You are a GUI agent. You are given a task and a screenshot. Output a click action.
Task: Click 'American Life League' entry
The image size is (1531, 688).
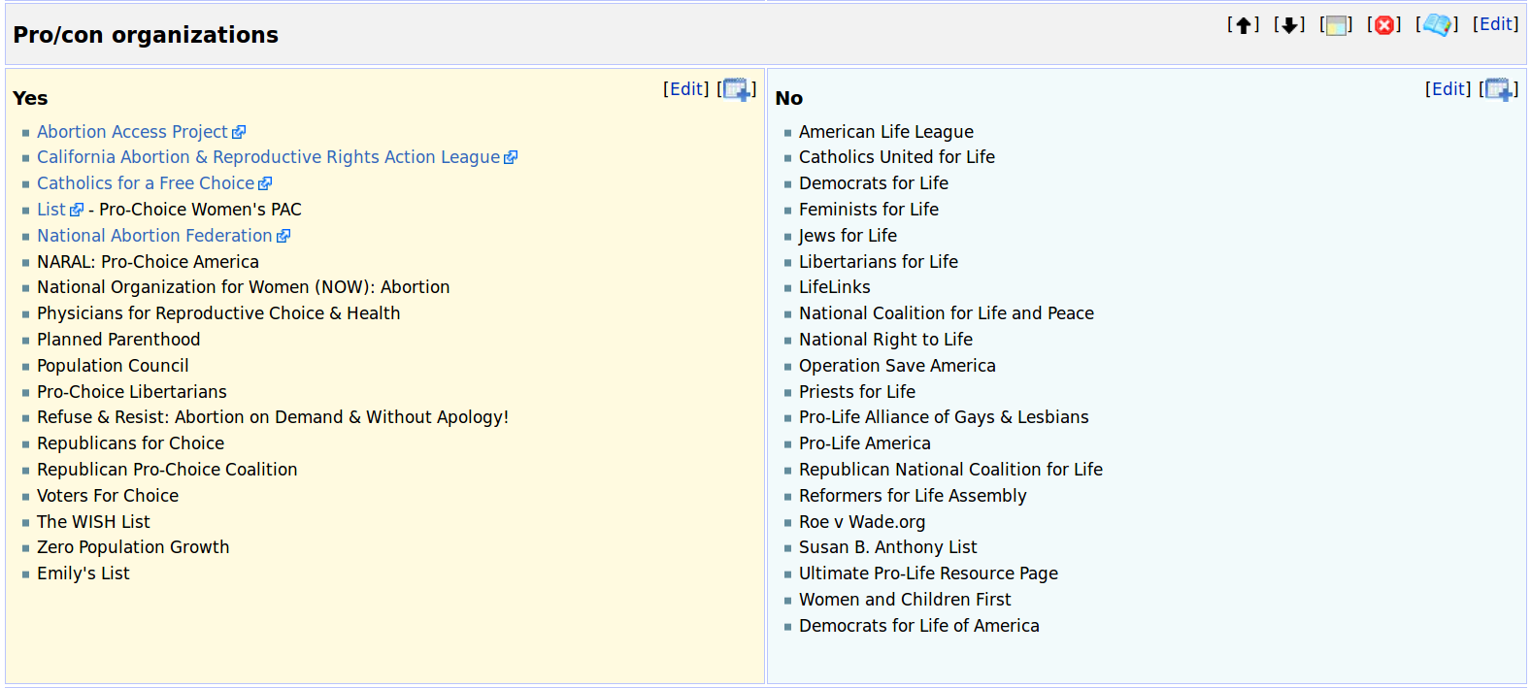[x=886, y=132]
